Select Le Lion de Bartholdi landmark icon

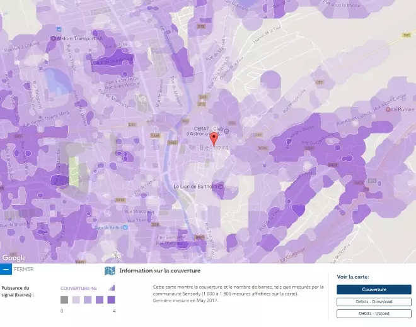coord(220,187)
